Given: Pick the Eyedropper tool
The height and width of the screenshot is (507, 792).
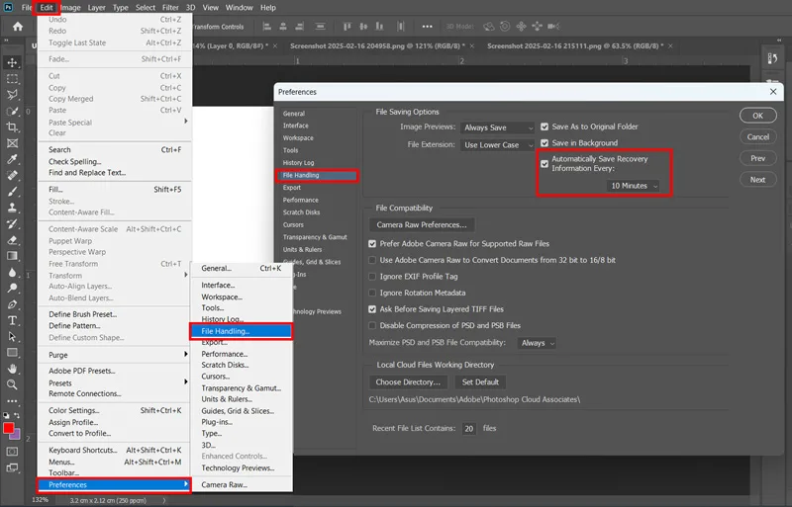Looking at the screenshot, I should click(12, 159).
